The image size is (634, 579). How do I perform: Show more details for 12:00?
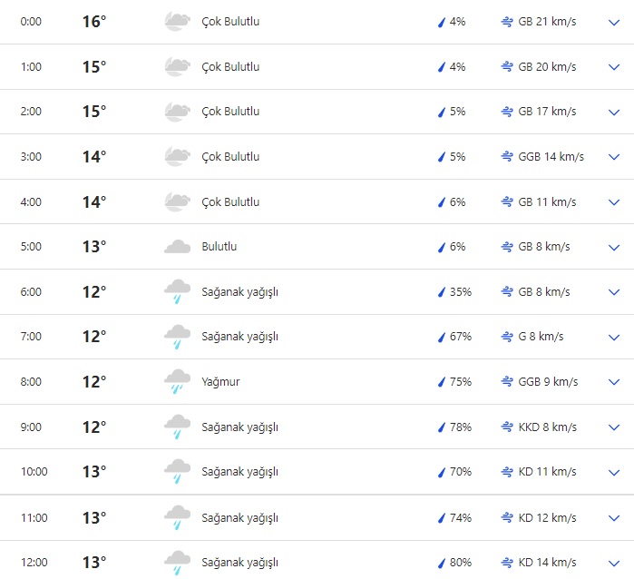click(x=613, y=563)
